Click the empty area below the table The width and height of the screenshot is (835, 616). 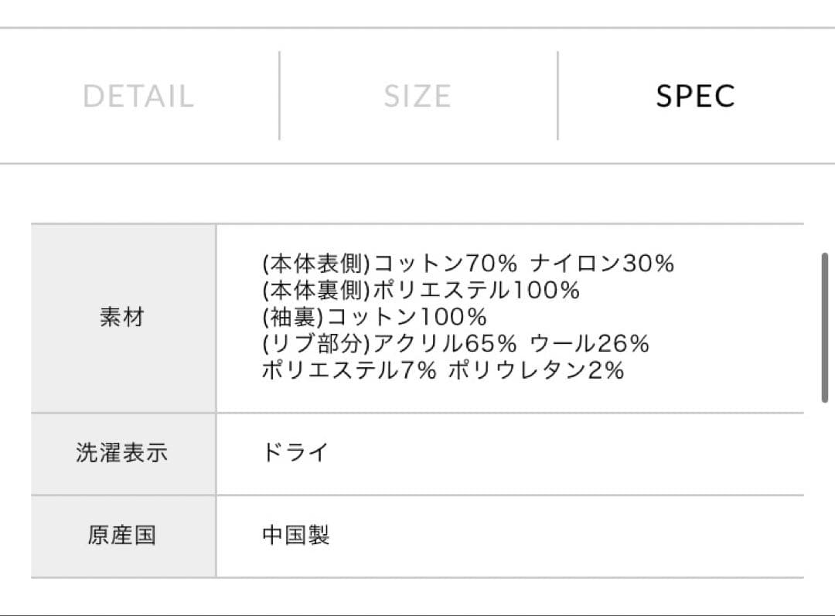(417, 595)
